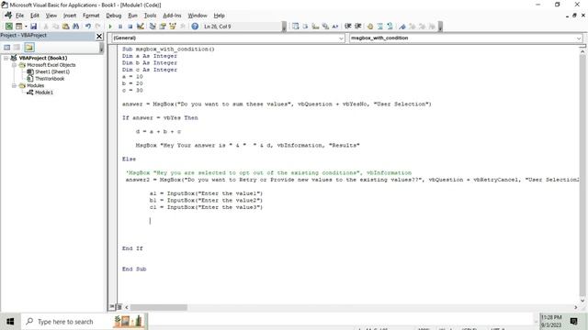Click the Indent icon in Edit toolbar
The width and height of the screenshot is (588, 330).
[348, 27]
